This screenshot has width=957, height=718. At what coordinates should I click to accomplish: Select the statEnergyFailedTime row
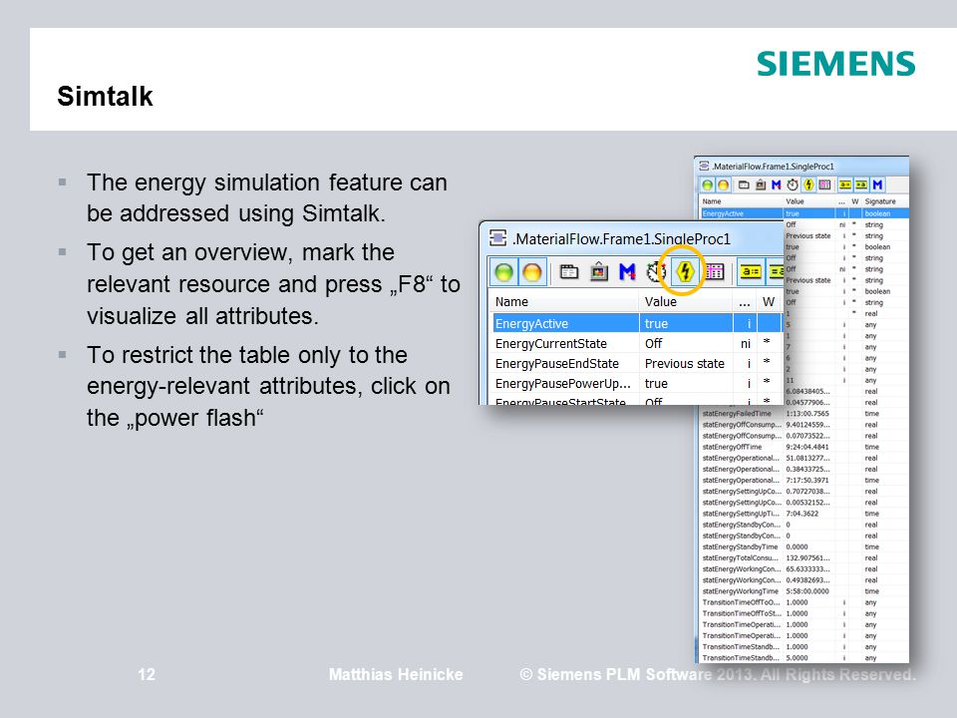pyautogui.click(x=803, y=413)
